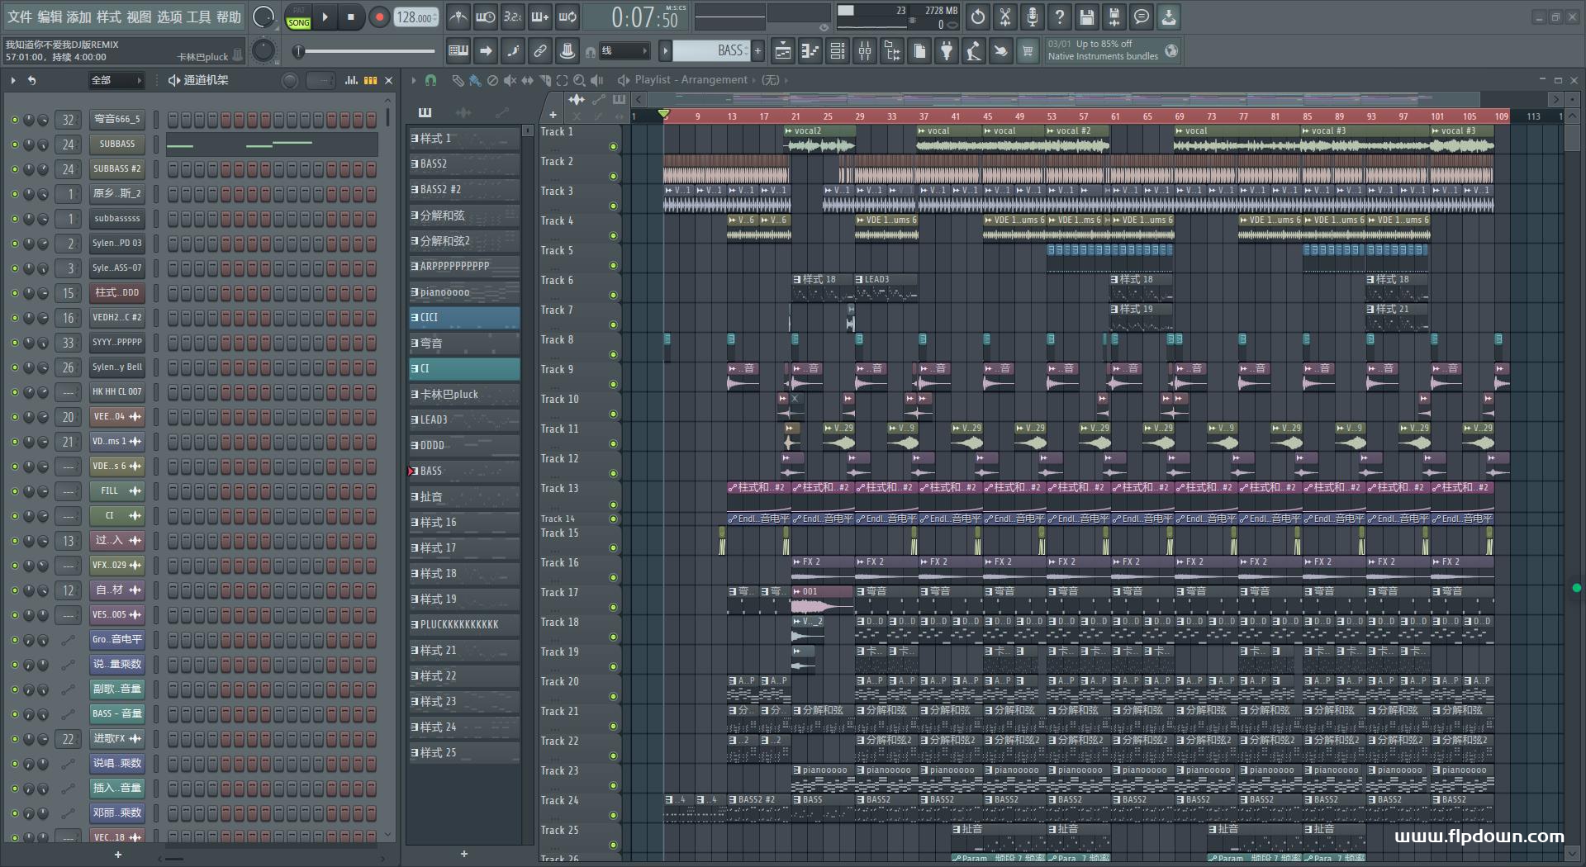The image size is (1586, 867).
Task: Click the tempo field showing 128.000
Action: click(x=416, y=17)
